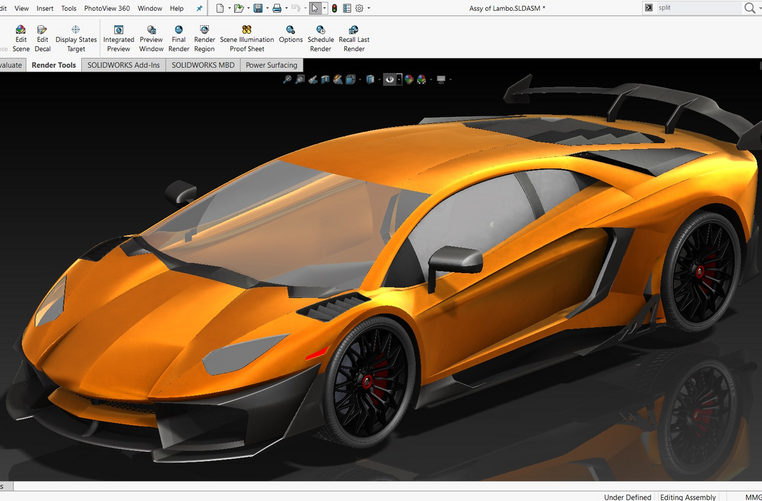Screen dimensions: 762x501
Task: Open PhotoView 360 Options
Action: [x=291, y=35]
